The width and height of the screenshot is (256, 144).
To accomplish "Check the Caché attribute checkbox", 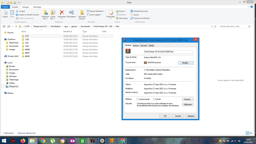I will click(x=154, y=99).
